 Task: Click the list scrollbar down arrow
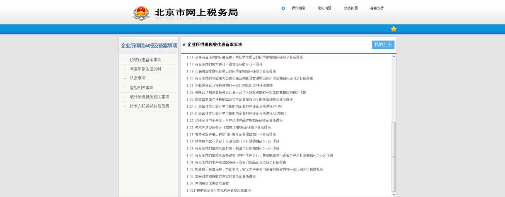click(x=394, y=194)
